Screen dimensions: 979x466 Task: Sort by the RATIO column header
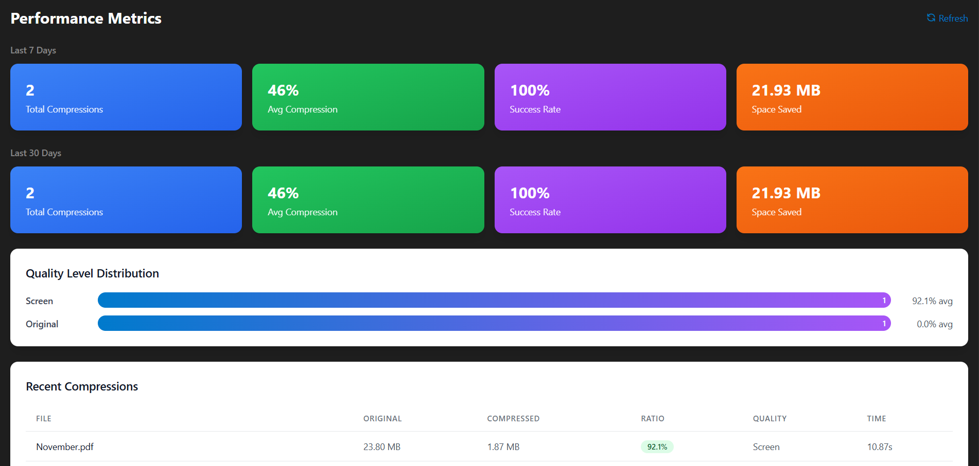652,419
